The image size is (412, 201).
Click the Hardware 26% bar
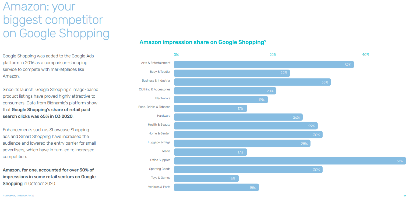coord(238,117)
